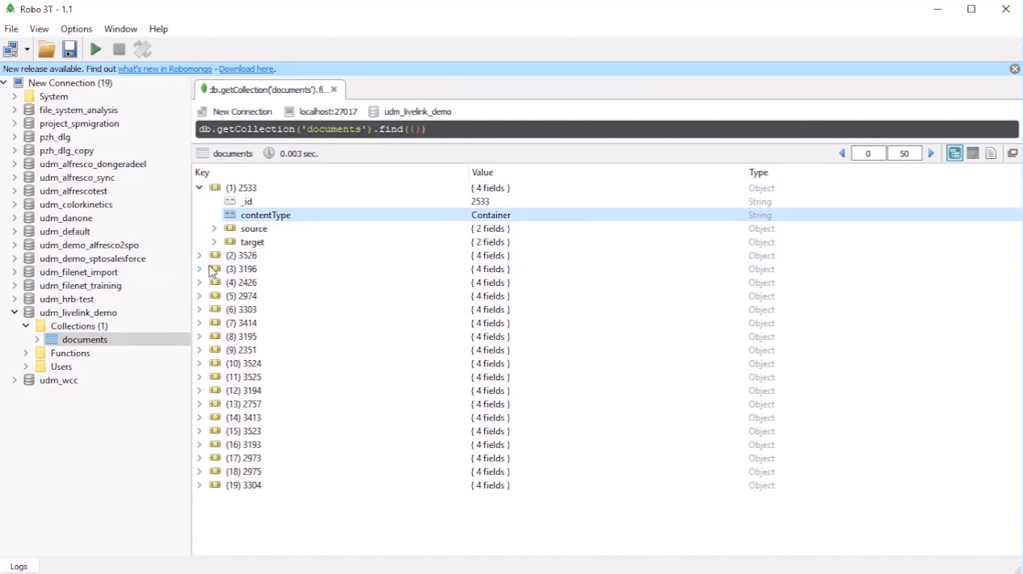Go to next page of results
The image size is (1023, 574).
pos(932,153)
